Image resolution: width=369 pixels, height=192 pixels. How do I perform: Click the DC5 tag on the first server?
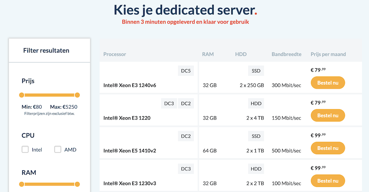[x=186, y=71]
